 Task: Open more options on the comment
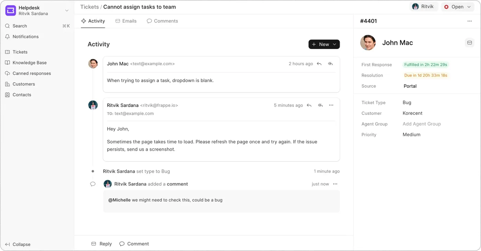click(335, 184)
